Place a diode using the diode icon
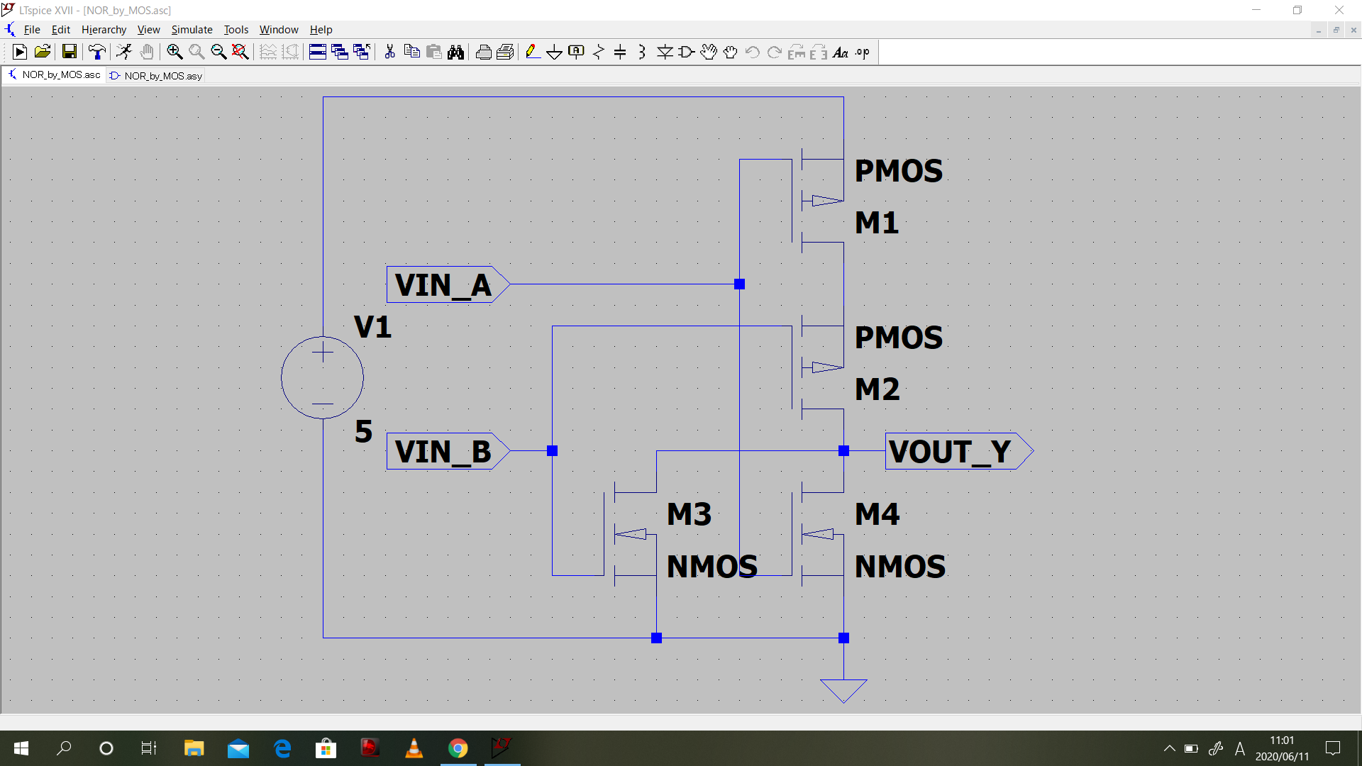Image resolution: width=1362 pixels, height=766 pixels. click(665, 52)
